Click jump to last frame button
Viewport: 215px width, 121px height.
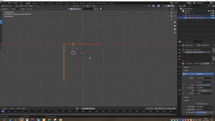click(x=94, y=109)
